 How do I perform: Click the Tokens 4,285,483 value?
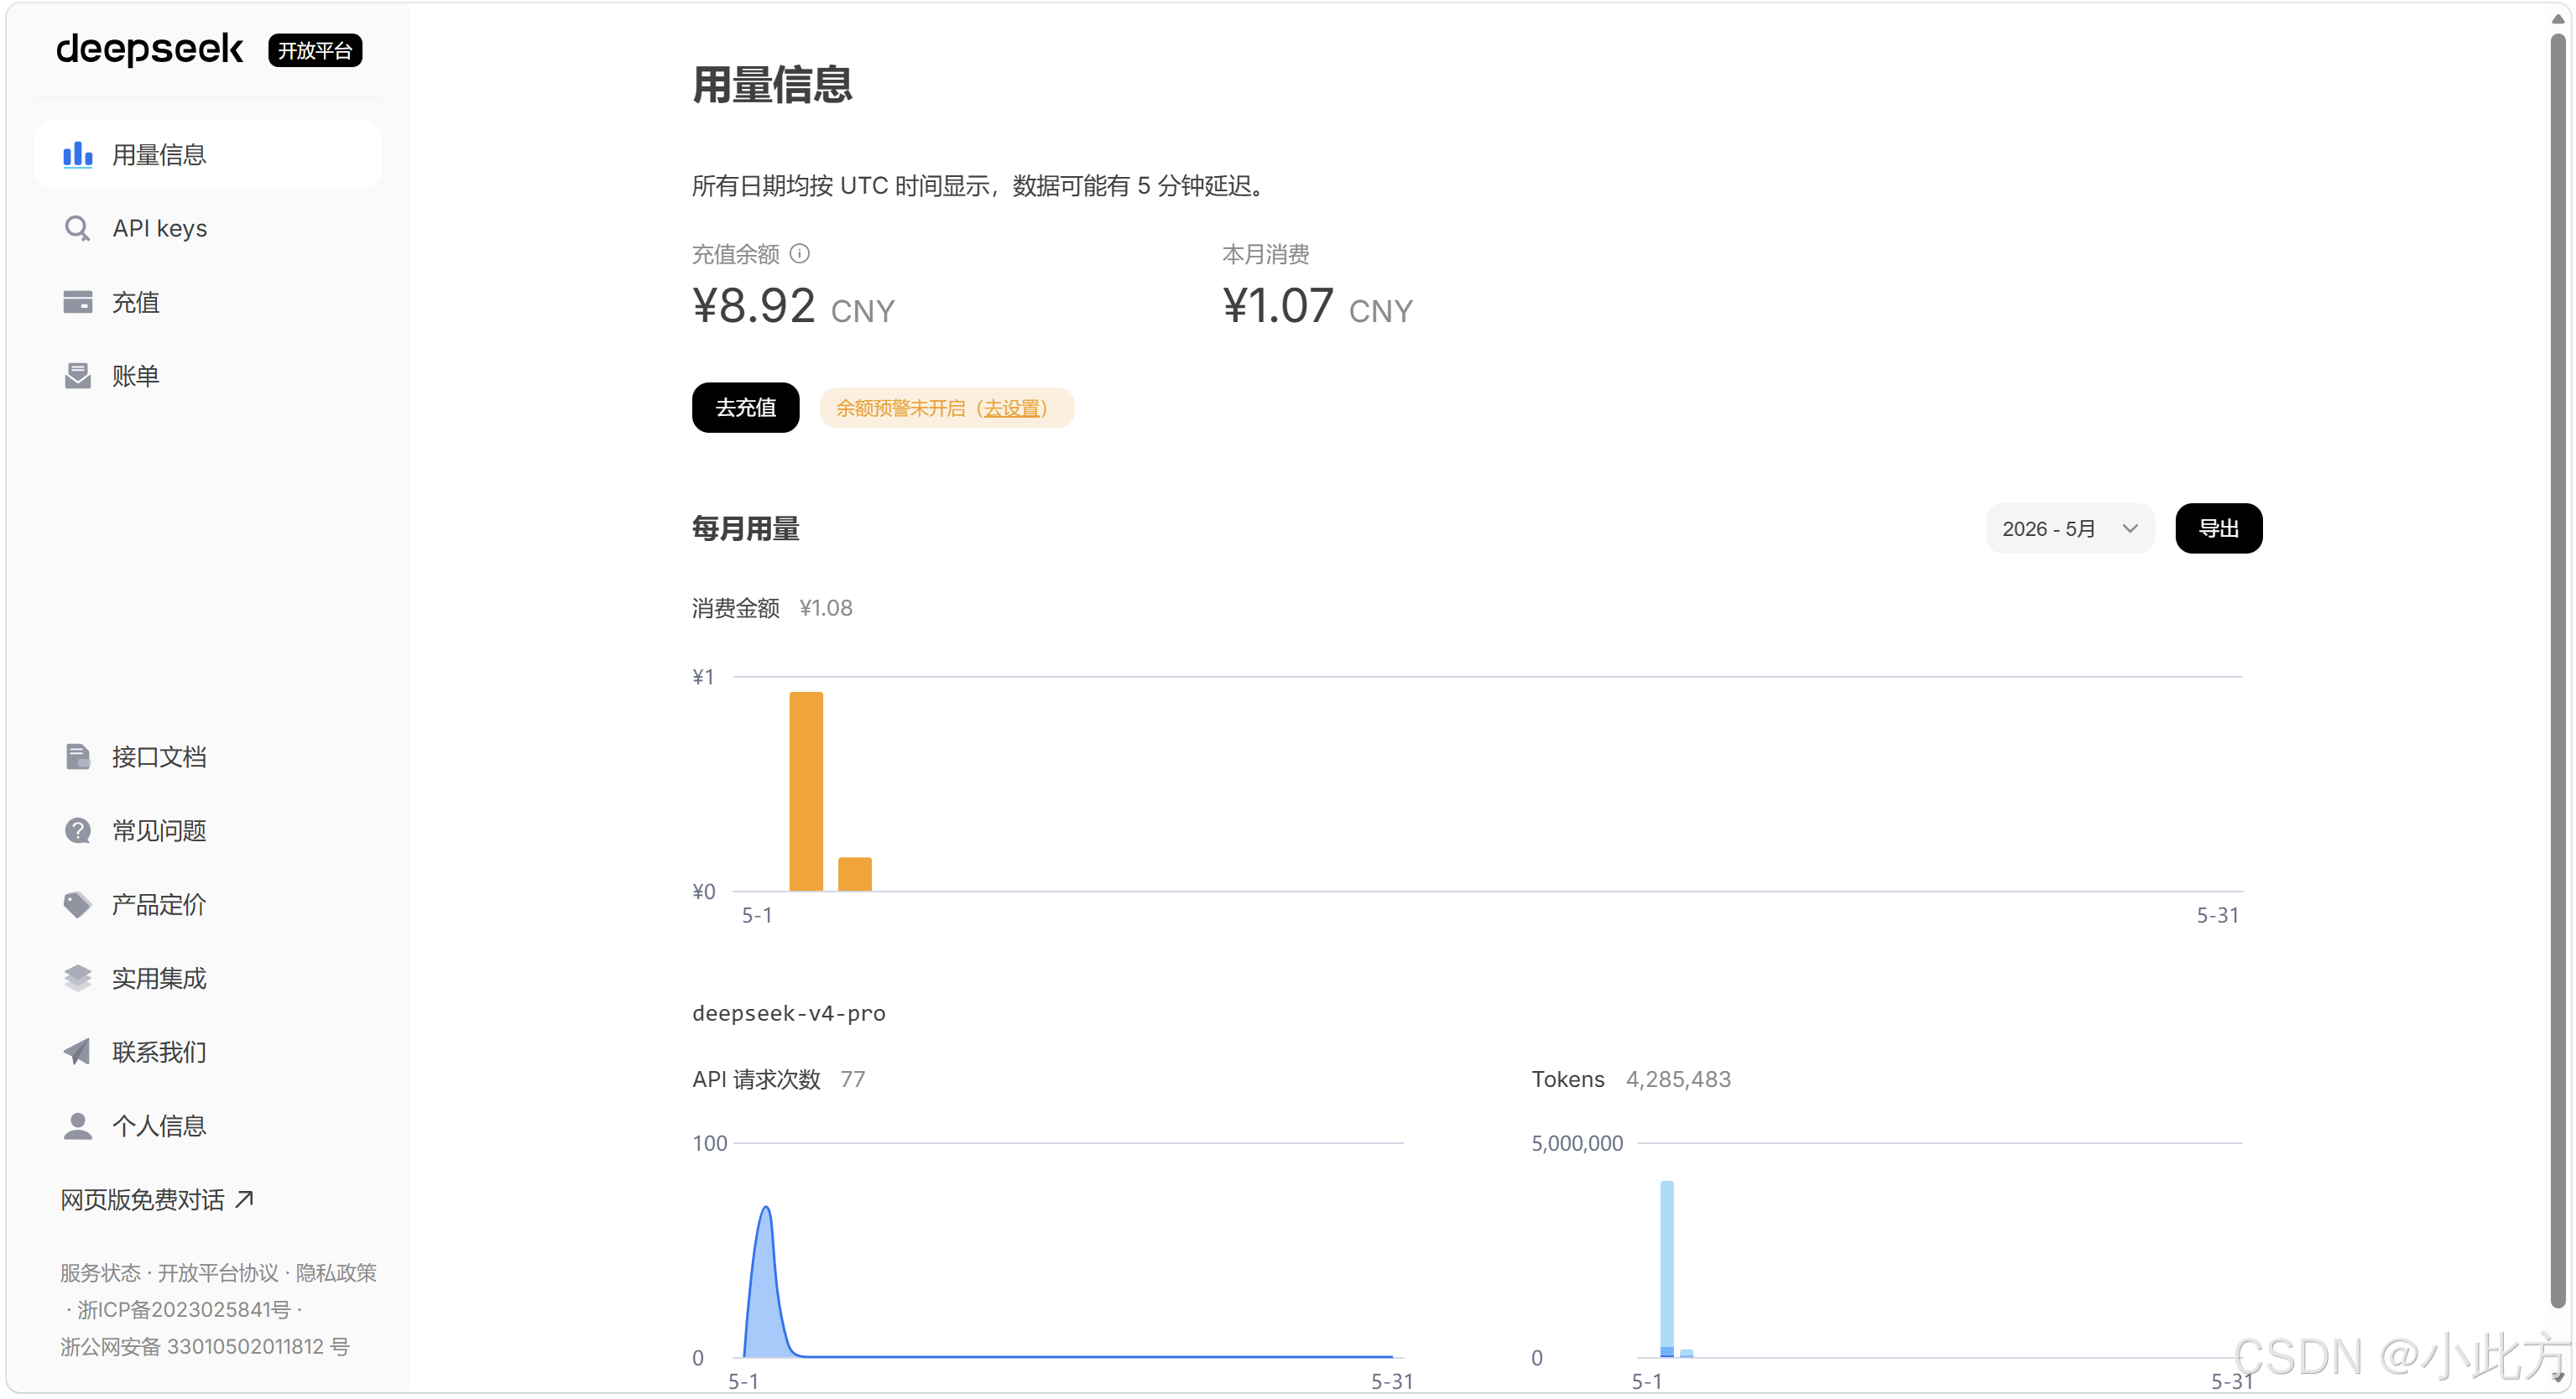1678,1079
